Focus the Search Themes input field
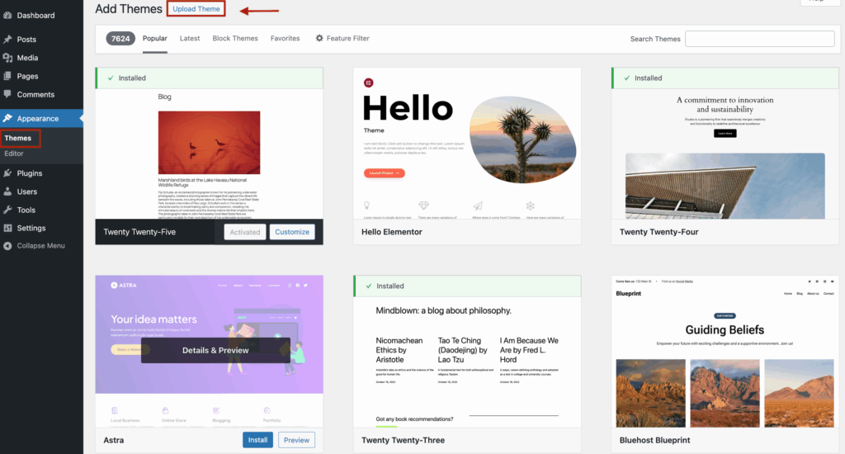Viewport: 845px width, 454px height. tap(760, 39)
